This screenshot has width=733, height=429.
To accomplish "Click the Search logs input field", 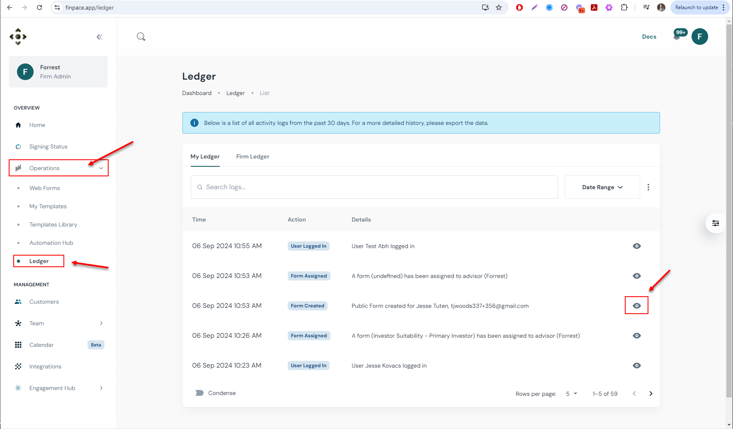I will 374,187.
